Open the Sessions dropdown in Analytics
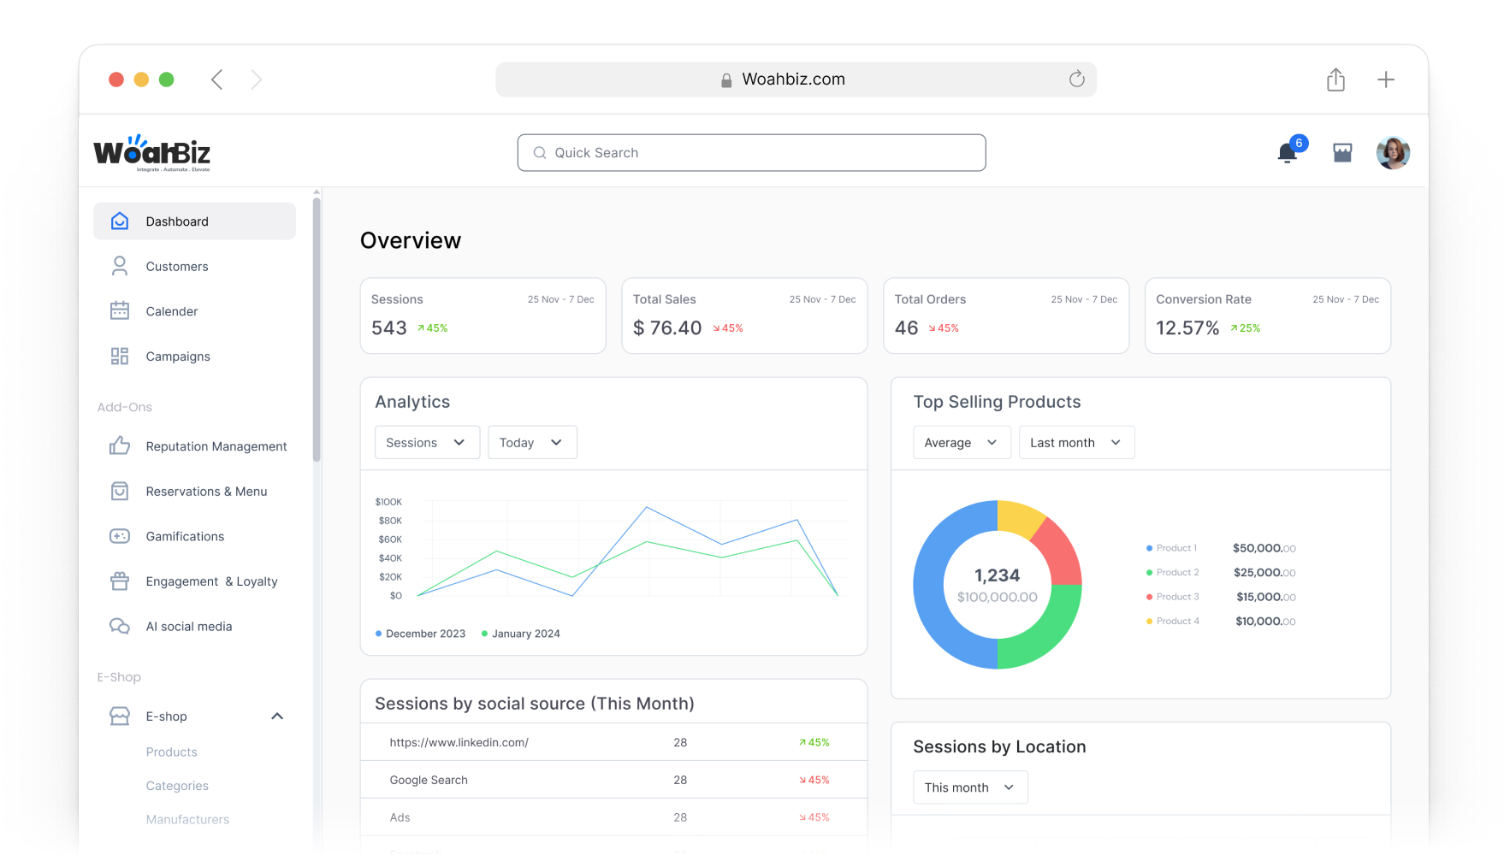Screen dimensions: 1504x855 (427, 443)
